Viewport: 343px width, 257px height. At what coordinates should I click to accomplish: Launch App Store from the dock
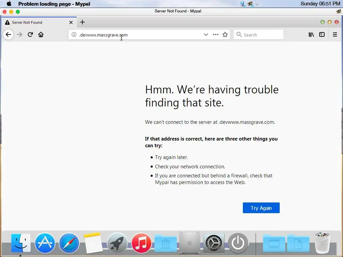pos(45,243)
